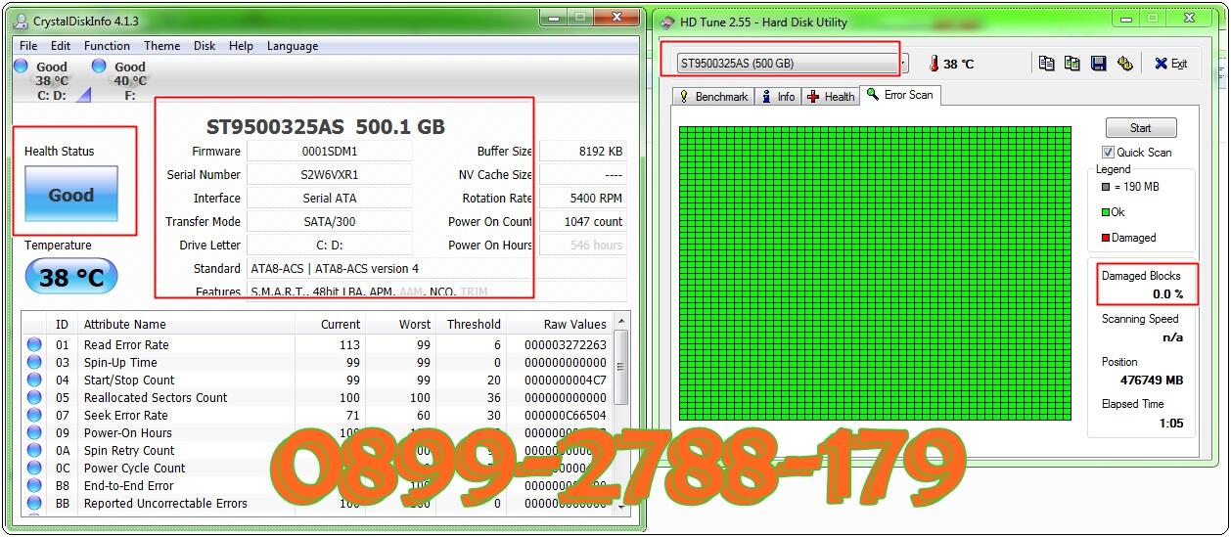Click the Serial Number value S2W6VXR1
Screen dimensions: 1231x537
click(330, 175)
